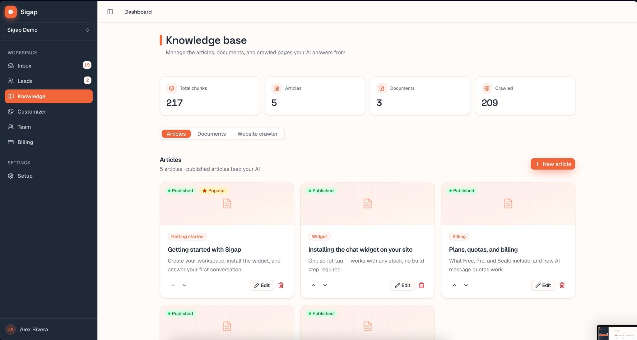Click the Articles stat card icon
Screen dimensions: 637x340
pos(277,88)
